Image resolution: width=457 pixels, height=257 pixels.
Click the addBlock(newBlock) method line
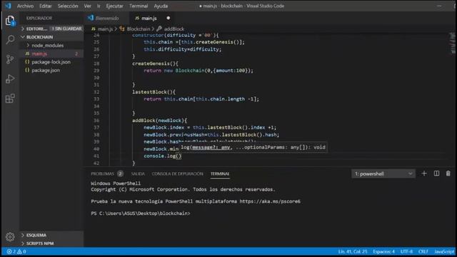coord(159,121)
